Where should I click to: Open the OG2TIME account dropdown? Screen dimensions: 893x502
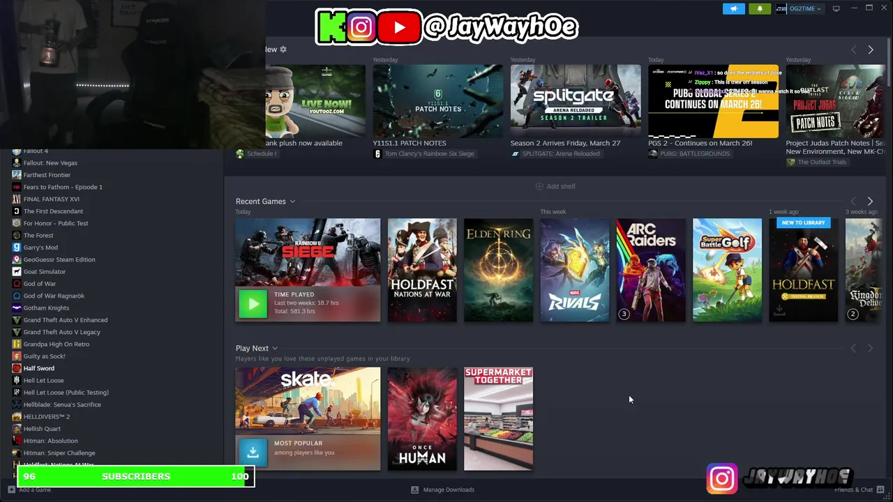pos(805,8)
